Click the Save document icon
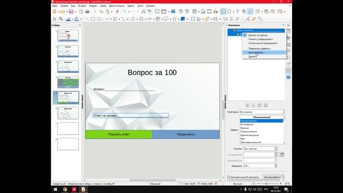 [71, 12]
